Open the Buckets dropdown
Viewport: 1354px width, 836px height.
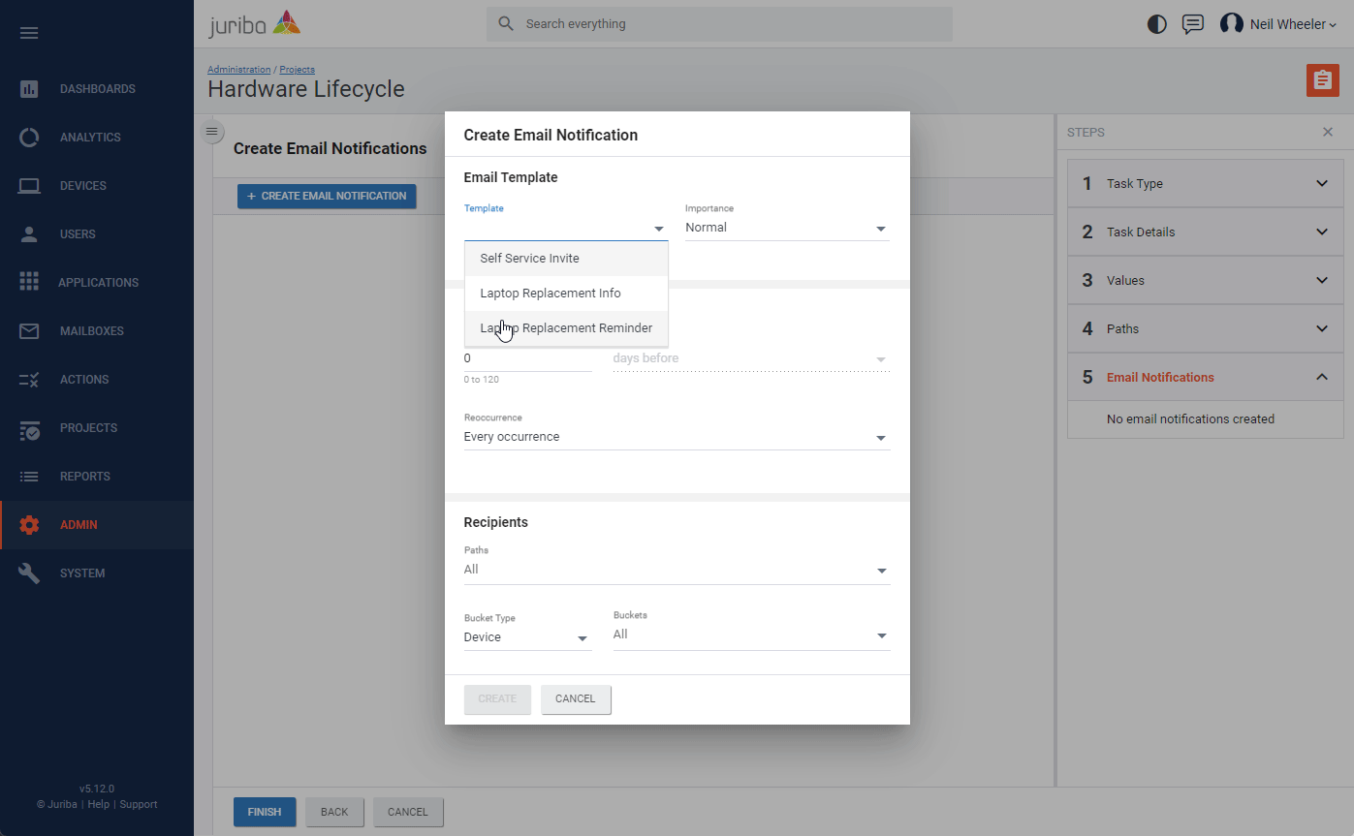click(751, 635)
